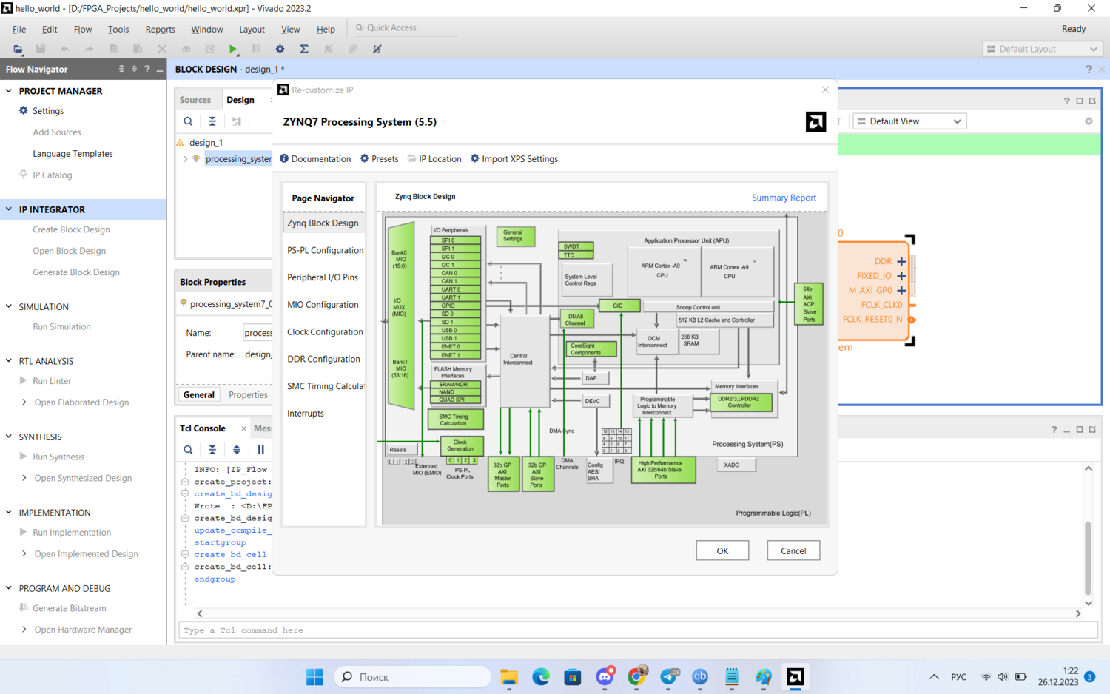Select Clock Configuration in Page Navigator

pyautogui.click(x=325, y=332)
